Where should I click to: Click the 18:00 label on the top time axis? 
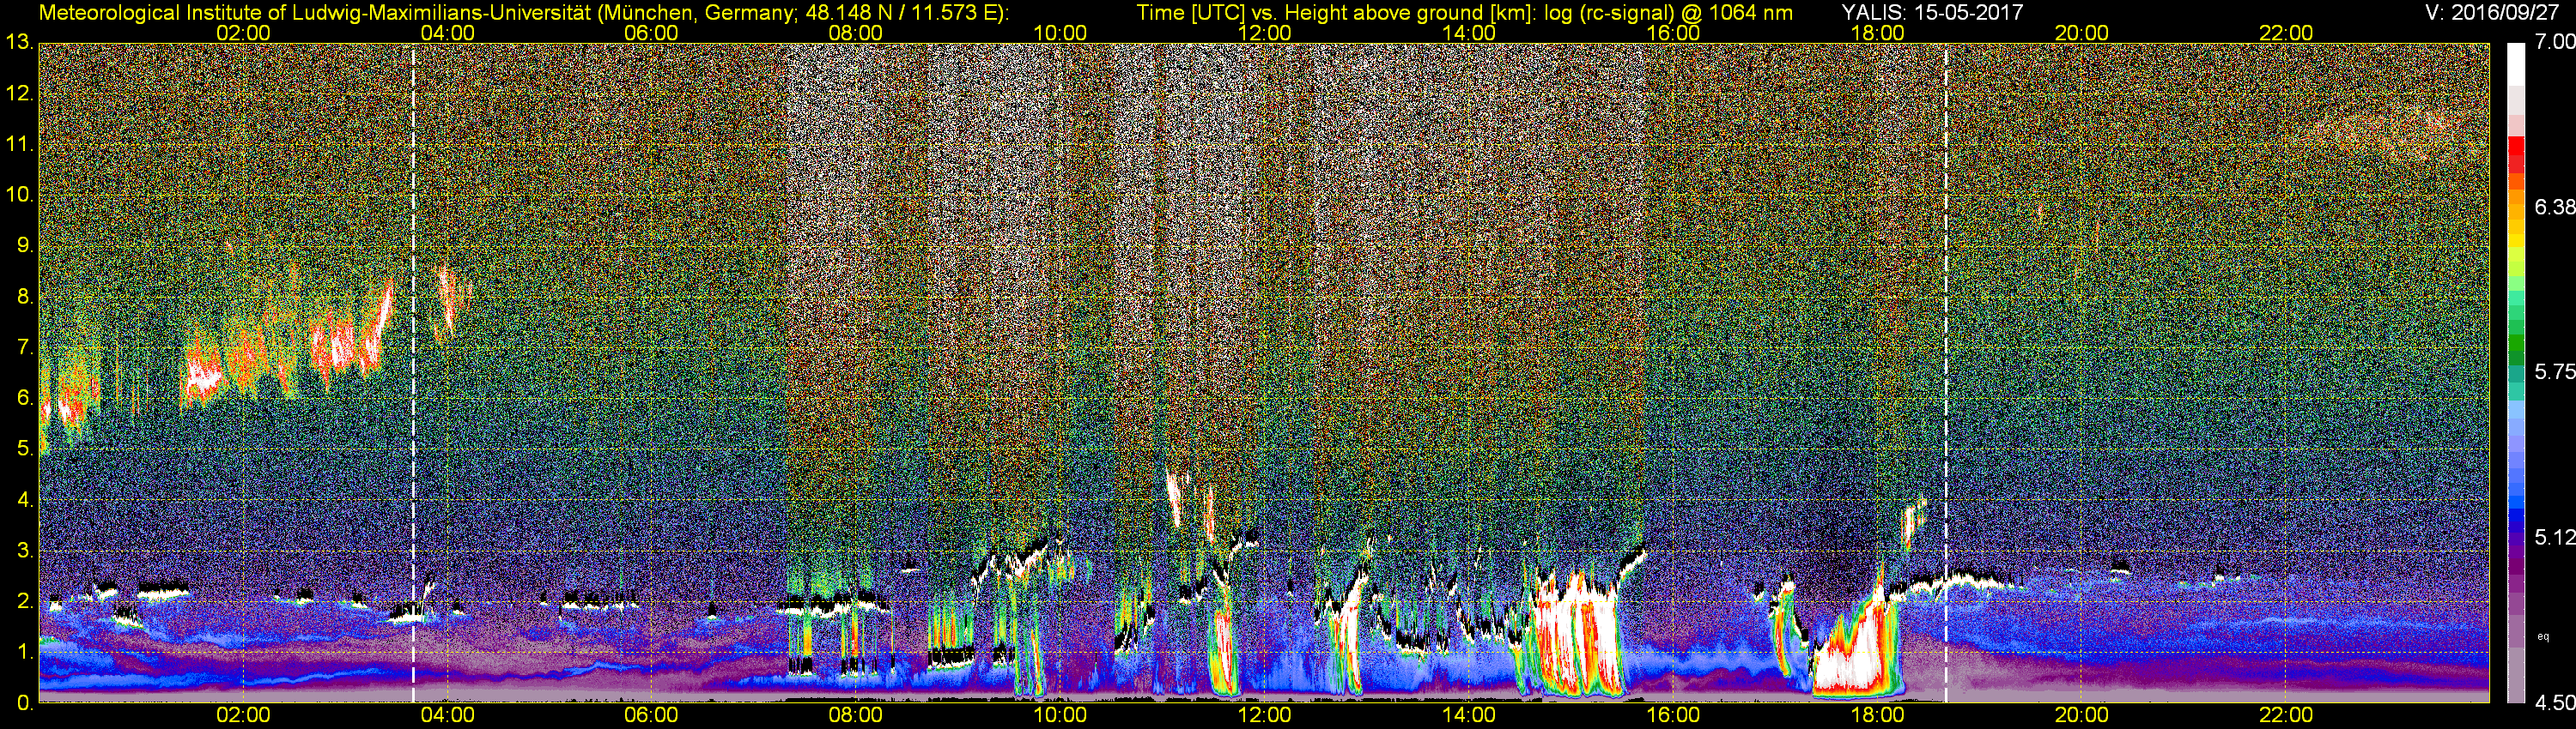point(1877,33)
